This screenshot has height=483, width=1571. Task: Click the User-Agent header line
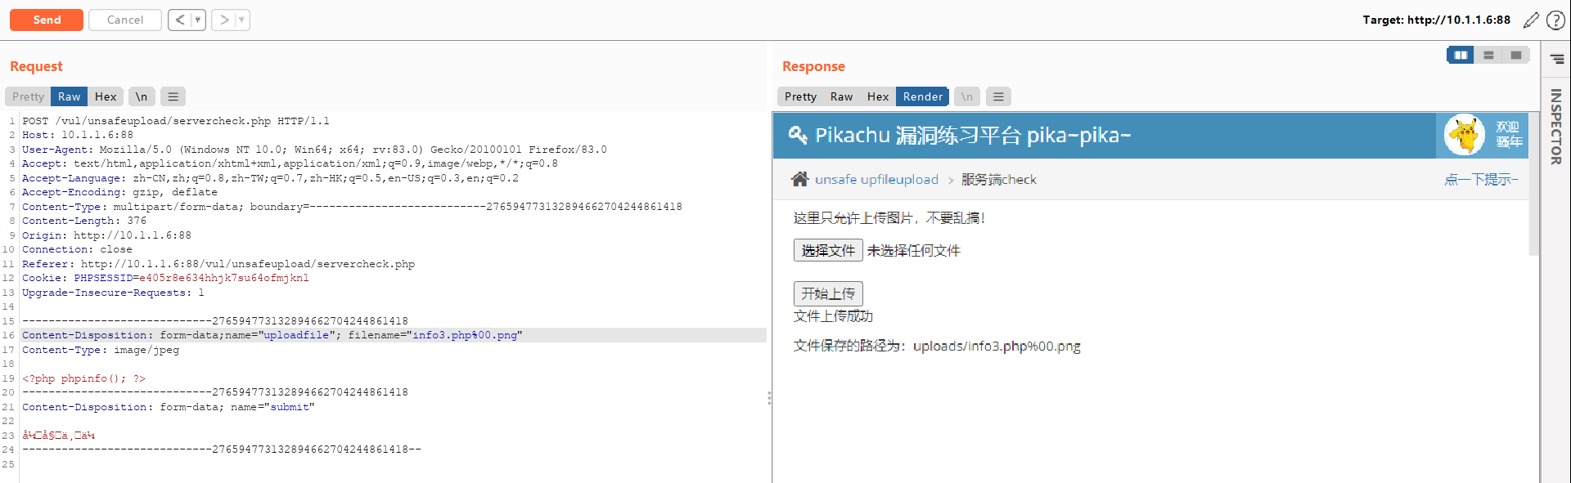pos(314,150)
